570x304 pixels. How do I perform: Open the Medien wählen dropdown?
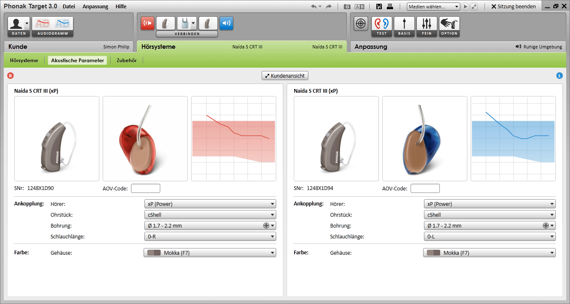click(x=433, y=7)
